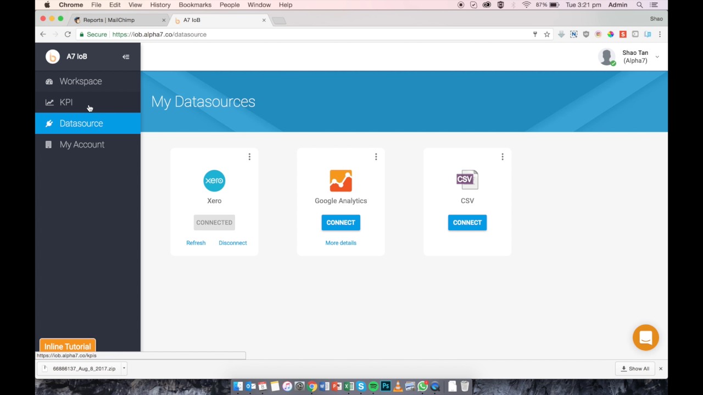
Task: Open WhatsApp from the Dock
Action: (423, 387)
